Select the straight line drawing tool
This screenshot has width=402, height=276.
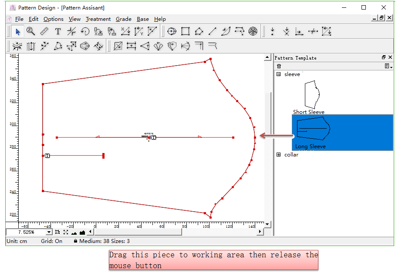[212, 31]
